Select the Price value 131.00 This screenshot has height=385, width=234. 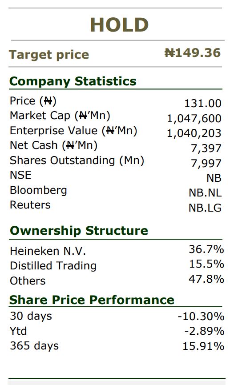203,104
